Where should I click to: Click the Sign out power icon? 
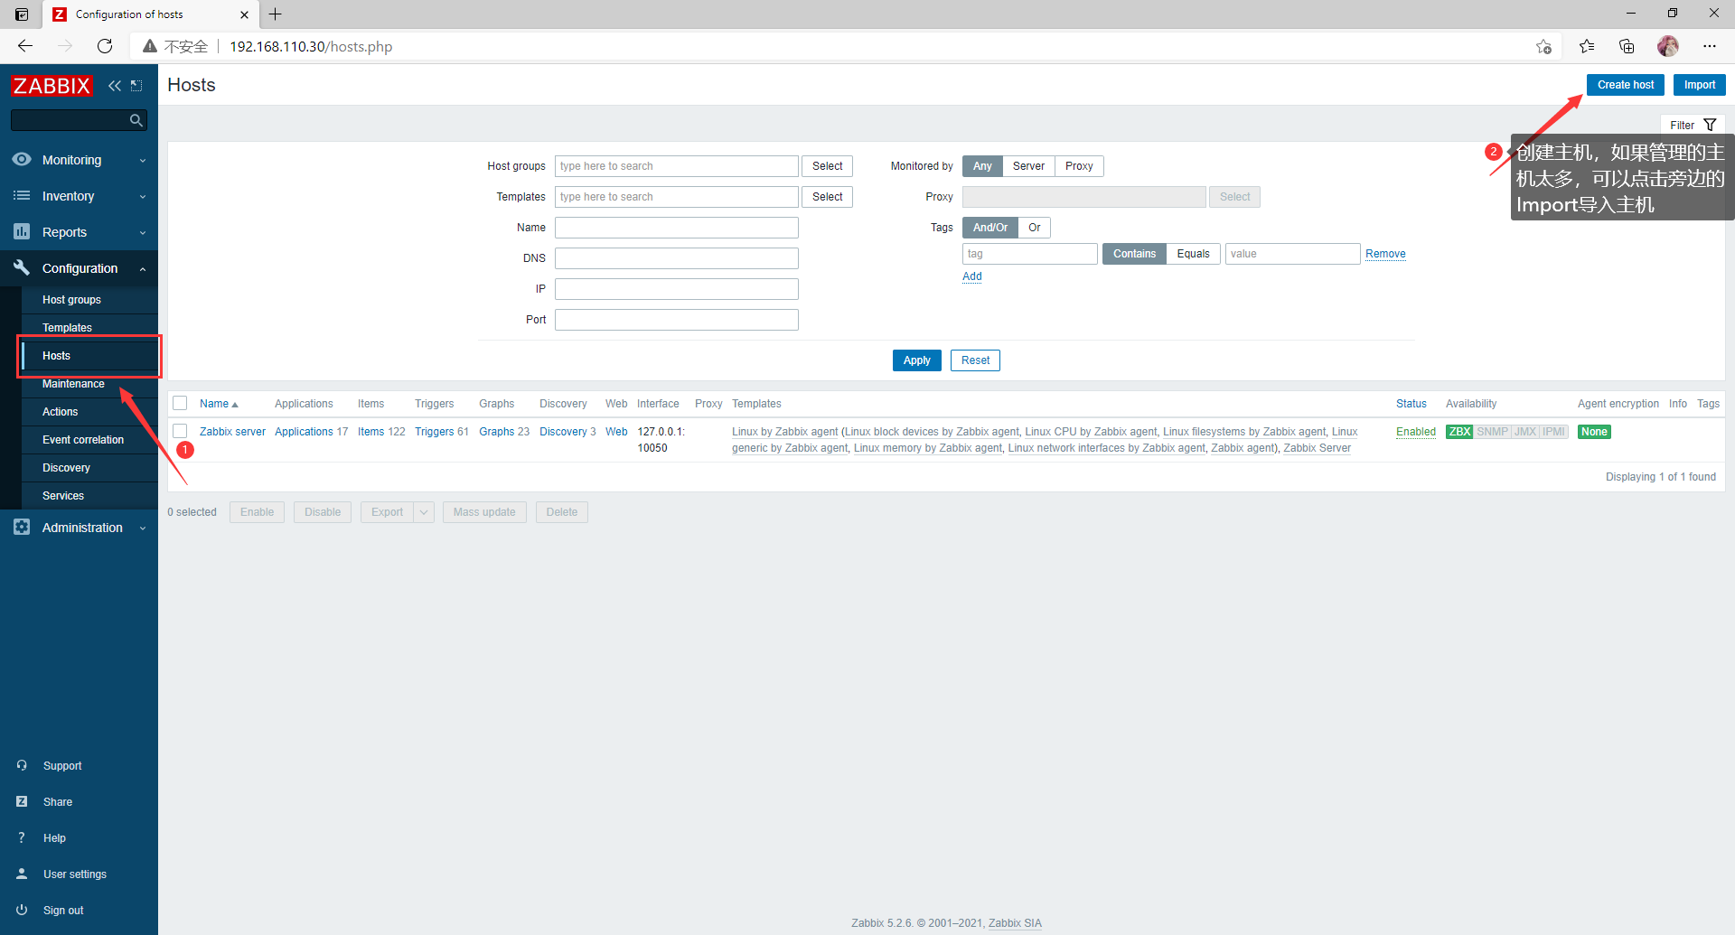pyautogui.click(x=22, y=910)
